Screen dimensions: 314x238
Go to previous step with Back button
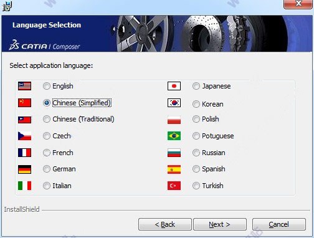click(x=165, y=224)
